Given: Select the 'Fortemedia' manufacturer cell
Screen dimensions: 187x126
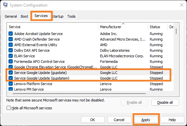Looking at the screenshot, I should click(x=109, y=62).
